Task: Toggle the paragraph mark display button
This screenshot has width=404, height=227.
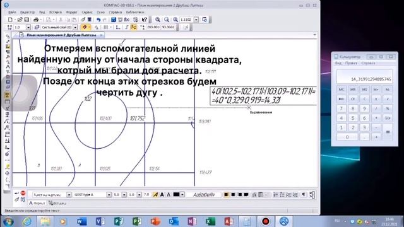Action: pos(304,195)
